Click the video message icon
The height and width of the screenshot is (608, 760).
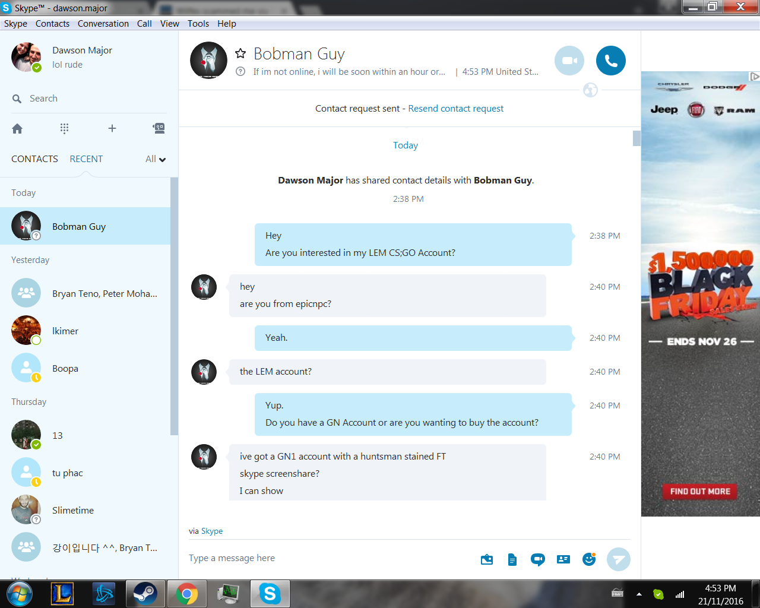538,559
